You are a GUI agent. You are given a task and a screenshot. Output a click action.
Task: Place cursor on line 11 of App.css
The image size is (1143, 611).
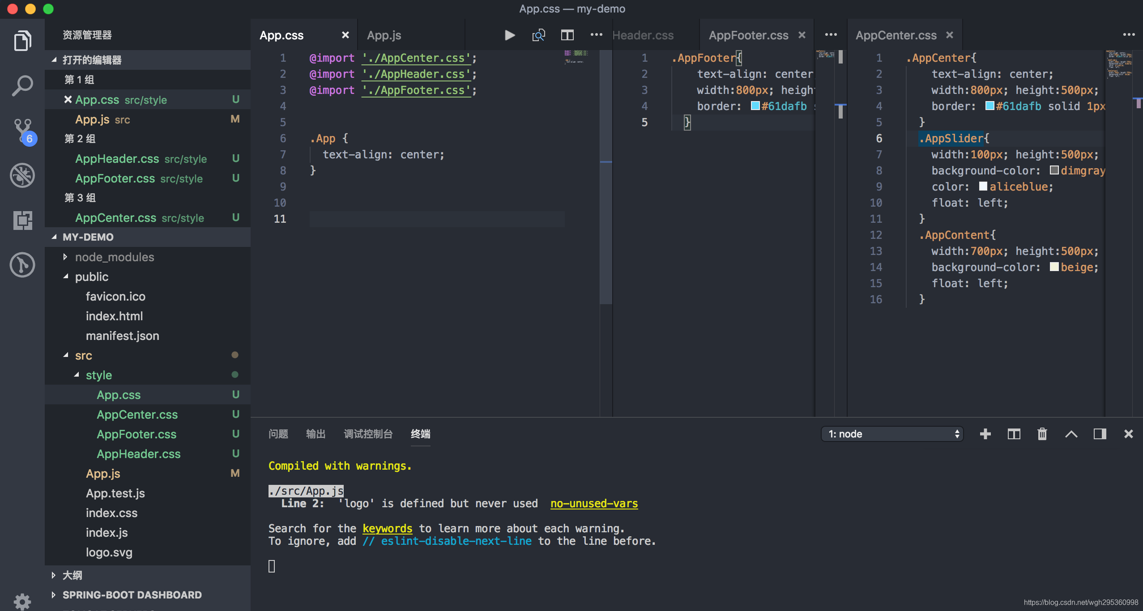(x=436, y=219)
